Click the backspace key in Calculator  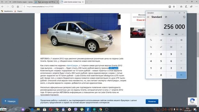pos(181,40)
